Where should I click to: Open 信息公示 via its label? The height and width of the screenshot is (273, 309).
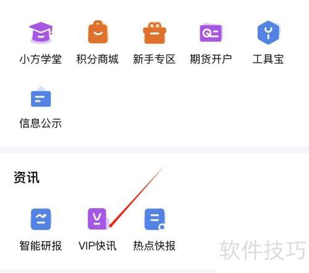[x=41, y=123]
